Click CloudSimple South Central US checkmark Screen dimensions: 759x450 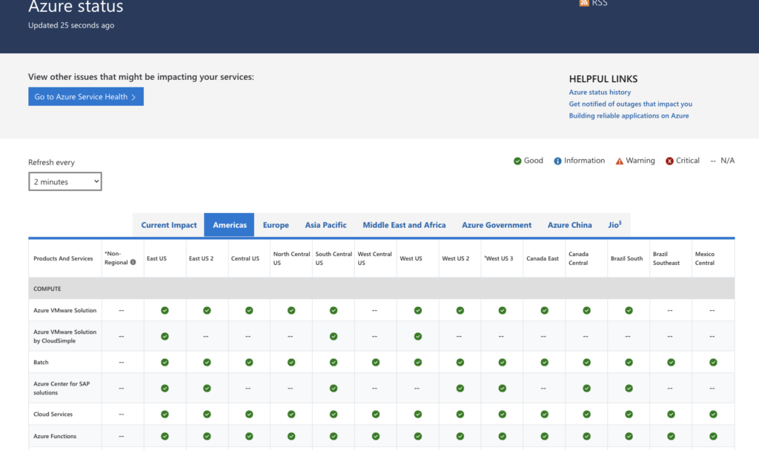[x=334, y=337]
